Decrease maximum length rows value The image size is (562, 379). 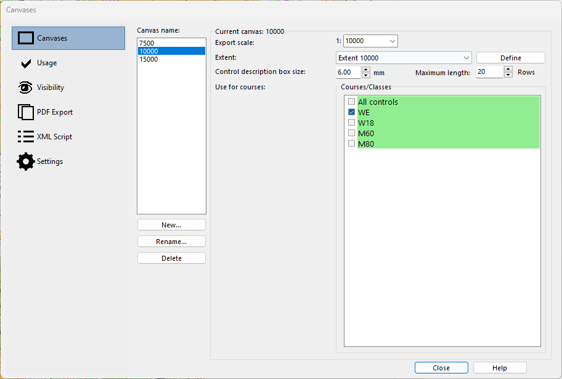click(x=508, y=75)
